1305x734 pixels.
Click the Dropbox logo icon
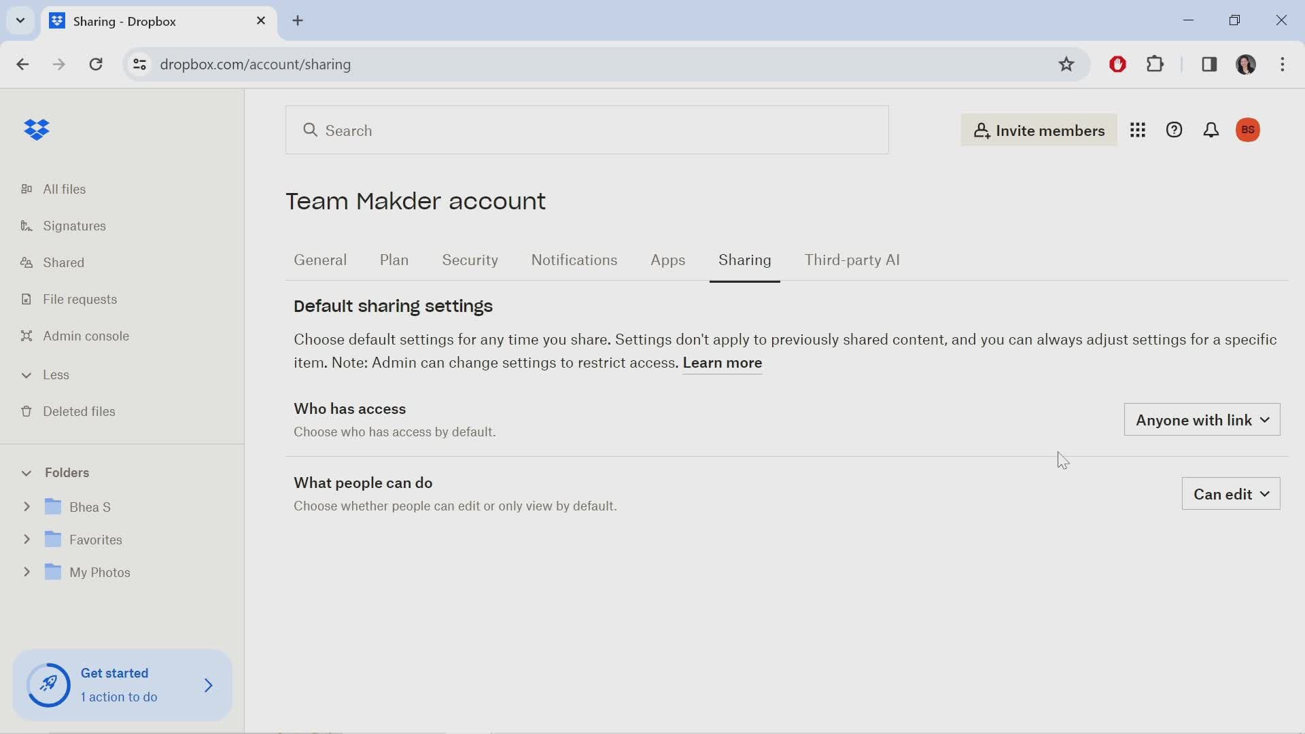coord(37,129)
